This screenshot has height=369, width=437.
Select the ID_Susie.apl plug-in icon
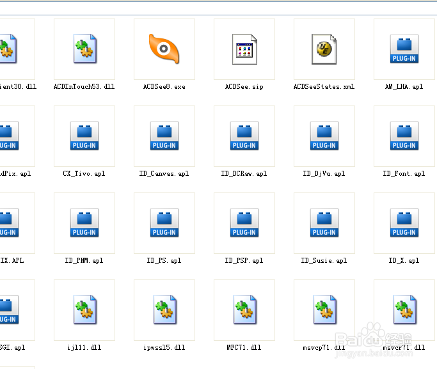324,223
